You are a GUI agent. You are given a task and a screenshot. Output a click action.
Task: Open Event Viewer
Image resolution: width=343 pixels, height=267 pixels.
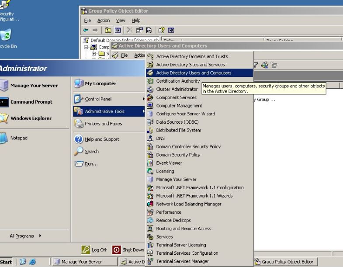click(x=200, y=163)
